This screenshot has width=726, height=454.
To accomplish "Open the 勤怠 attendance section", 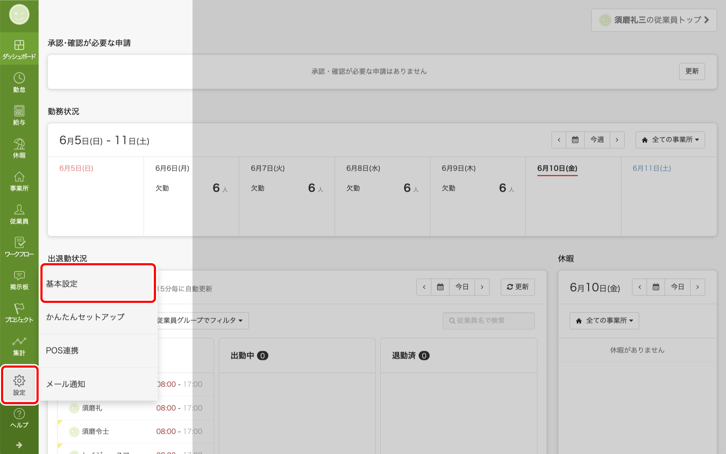I will tap(19, 82).
